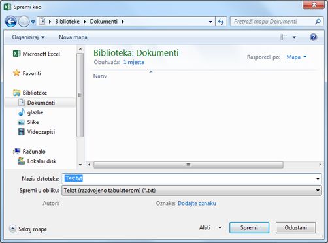The width and height of the screenshot is (328, 243).
Task: Click Biblioteke in the address path
Action: pyautogui.click(x=67, y=22)
